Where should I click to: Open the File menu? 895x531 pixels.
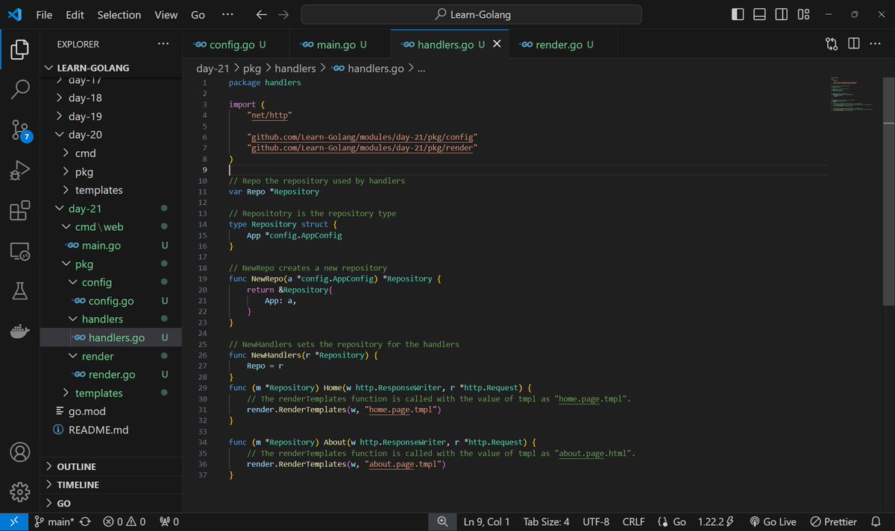pos(44,14)
